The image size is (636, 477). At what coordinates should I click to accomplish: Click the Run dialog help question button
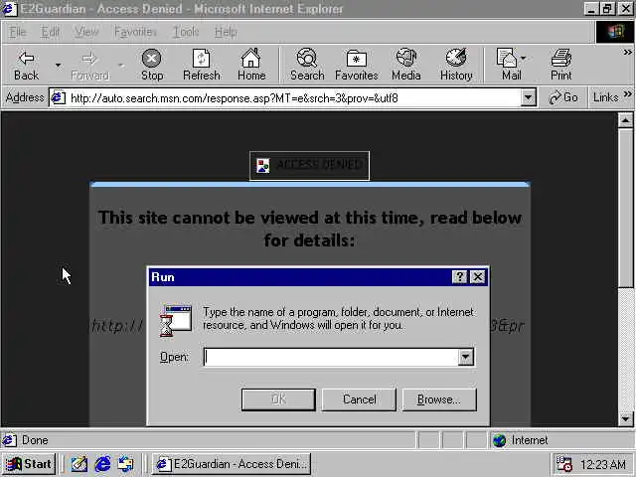[459, 277]
